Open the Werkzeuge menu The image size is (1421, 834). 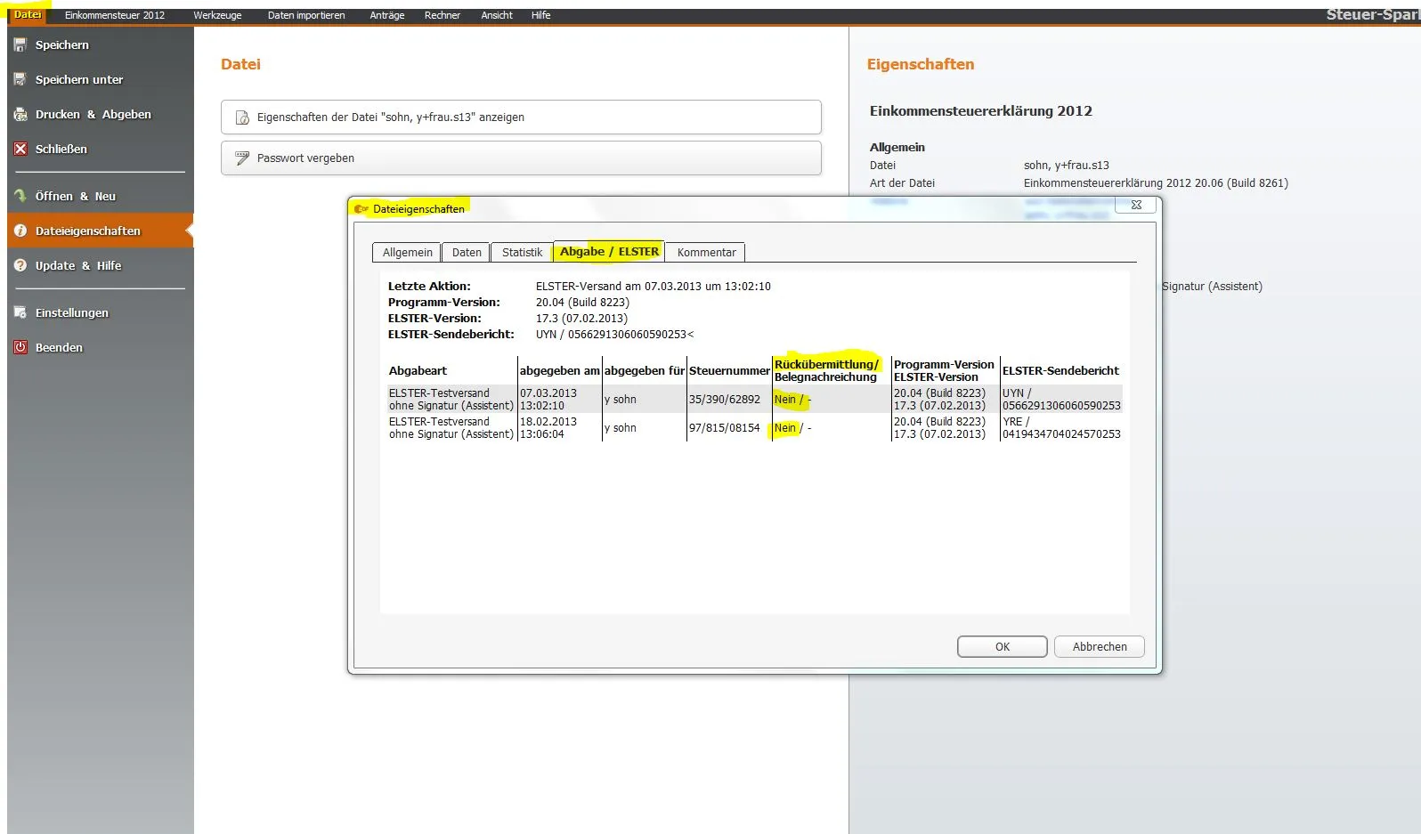[x=217, y=15]
